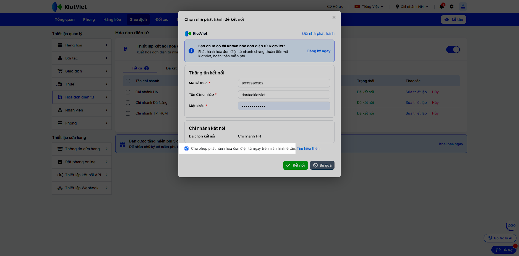Expand Đối tác sidebar chevron
Screen dimensions: 519x256
[x=106, y=58]
